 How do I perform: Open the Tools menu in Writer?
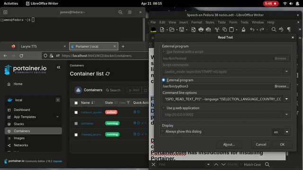tap(244, 22)
